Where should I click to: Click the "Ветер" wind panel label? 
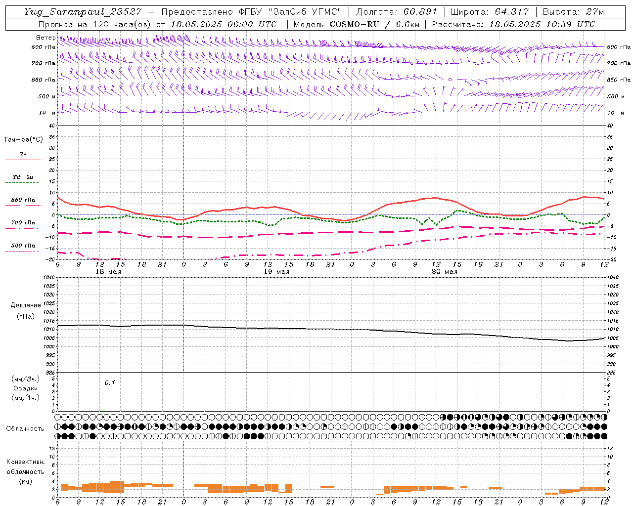(45, 38)
